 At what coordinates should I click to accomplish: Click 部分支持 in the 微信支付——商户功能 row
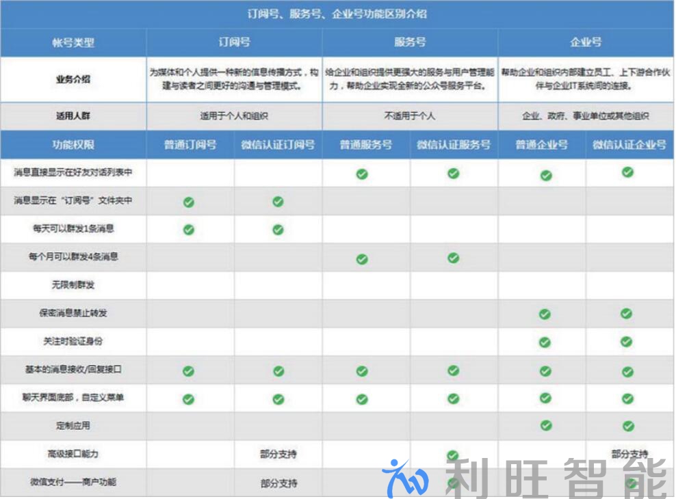279,483
